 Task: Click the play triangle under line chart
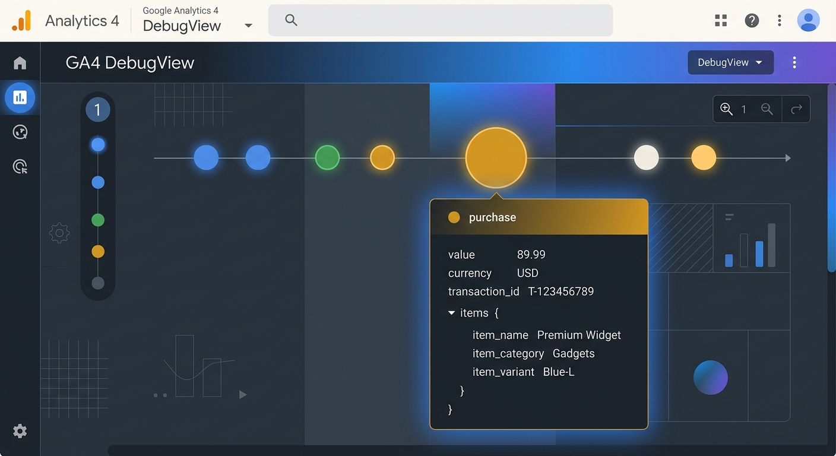click(242, 394)
